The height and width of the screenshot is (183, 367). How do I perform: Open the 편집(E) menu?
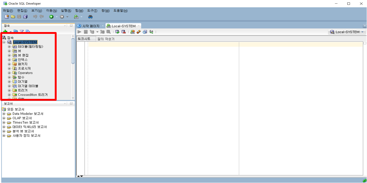[x=22, y=11]
